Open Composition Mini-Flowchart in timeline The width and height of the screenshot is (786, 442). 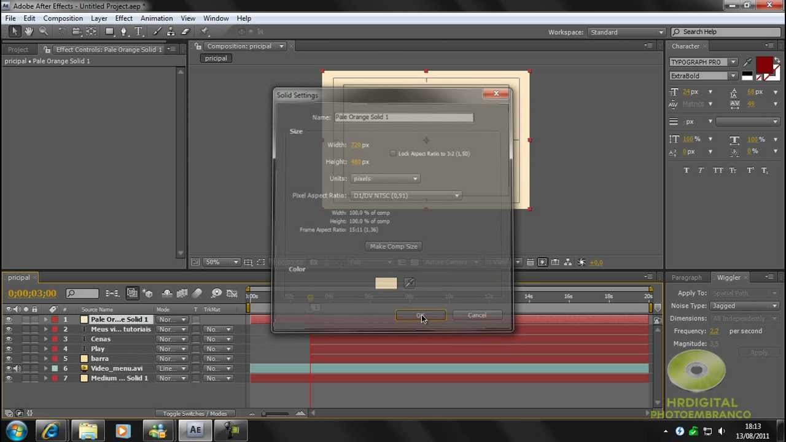[112, 293]
